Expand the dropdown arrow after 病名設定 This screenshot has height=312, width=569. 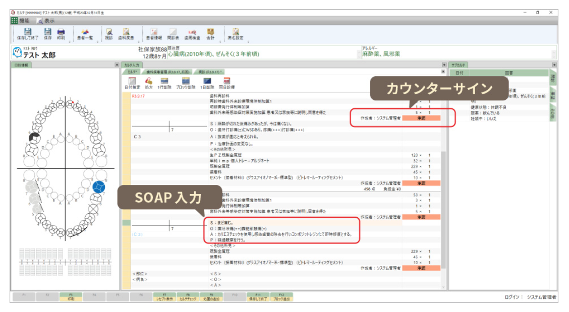(248, 42)
